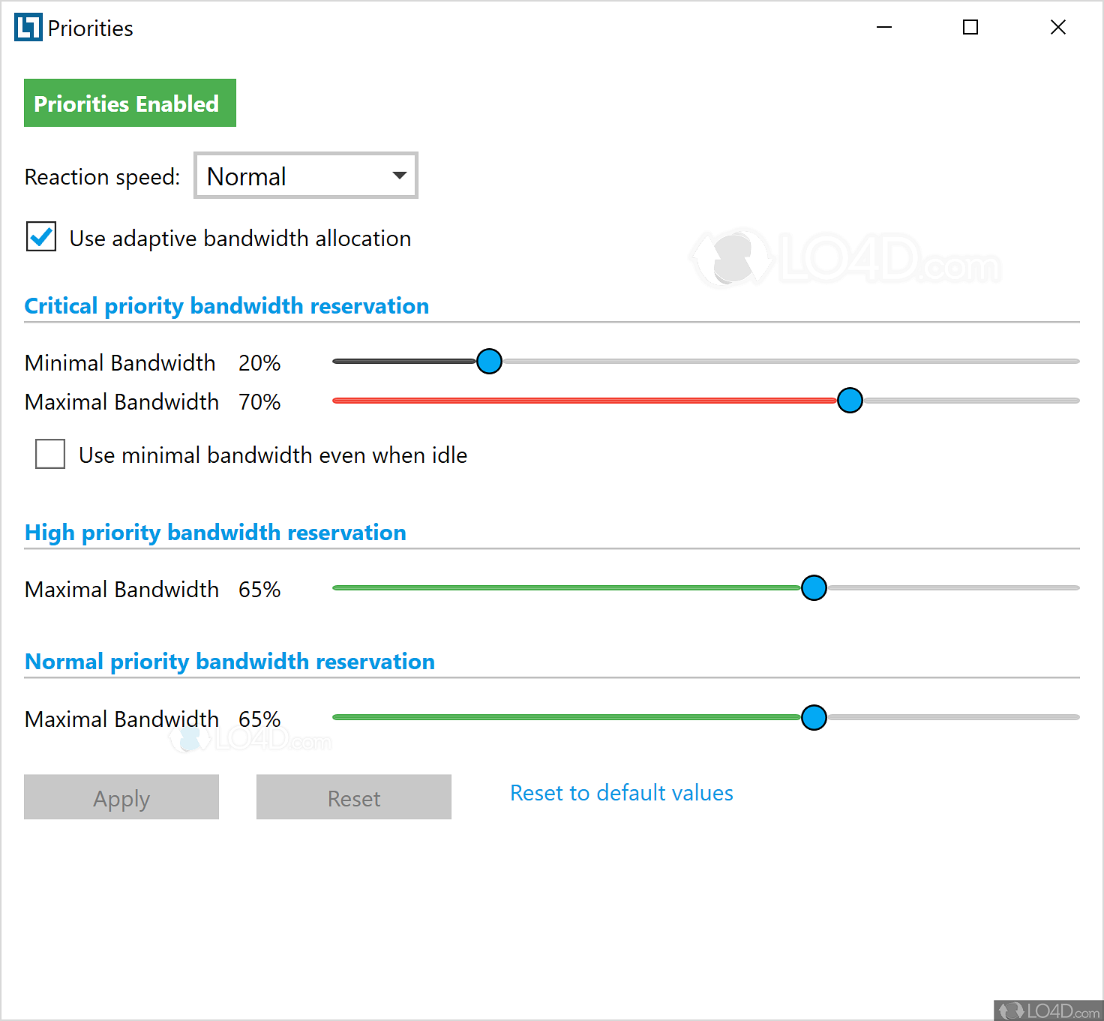
Task: Click the Normal priority Maximal Bandwidth slider handle
Action: pyautogui.click(x=814, y=717)
